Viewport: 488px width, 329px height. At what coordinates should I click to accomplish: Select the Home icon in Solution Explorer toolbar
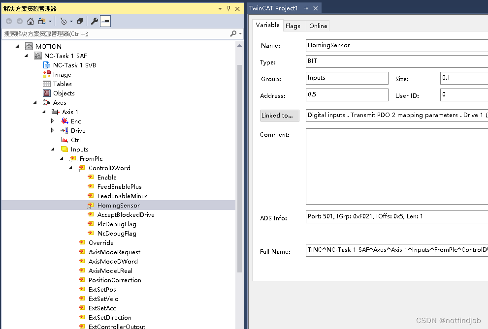(x=31, y=21)
